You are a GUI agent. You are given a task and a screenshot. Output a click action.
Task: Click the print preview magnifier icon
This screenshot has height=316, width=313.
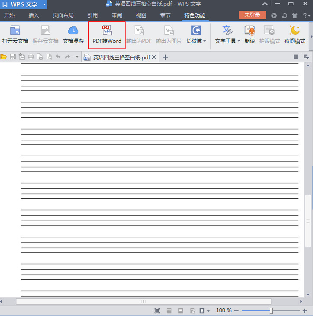[x=49, y=57]
